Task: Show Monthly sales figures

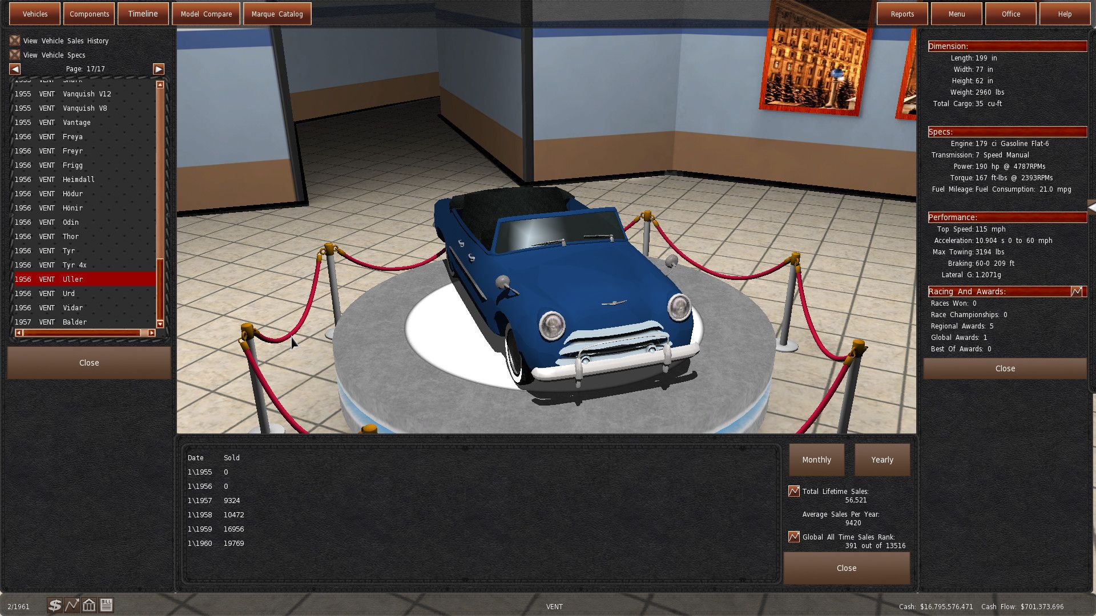Action: pos(816,459)
